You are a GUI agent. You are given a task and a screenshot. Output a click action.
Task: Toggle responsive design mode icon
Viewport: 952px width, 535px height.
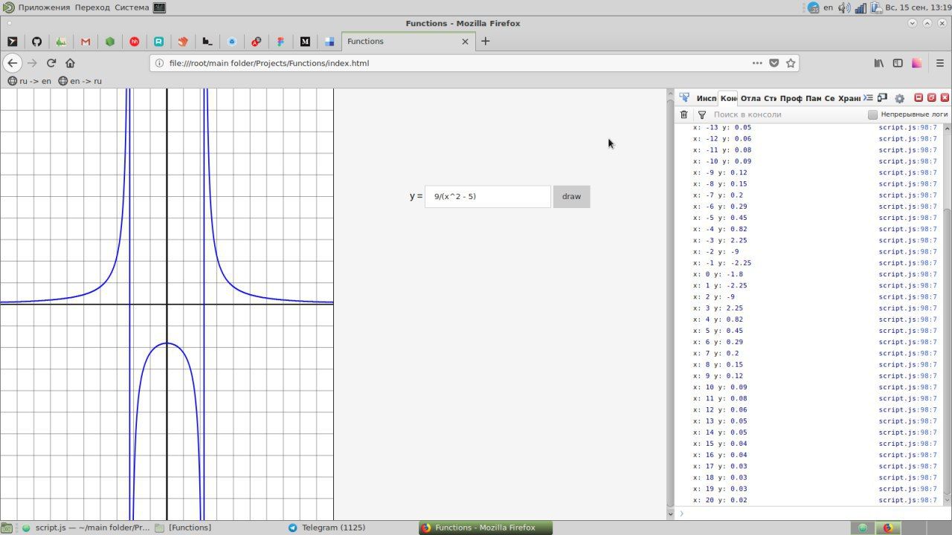pyautogui.click(x=883, y=98)
